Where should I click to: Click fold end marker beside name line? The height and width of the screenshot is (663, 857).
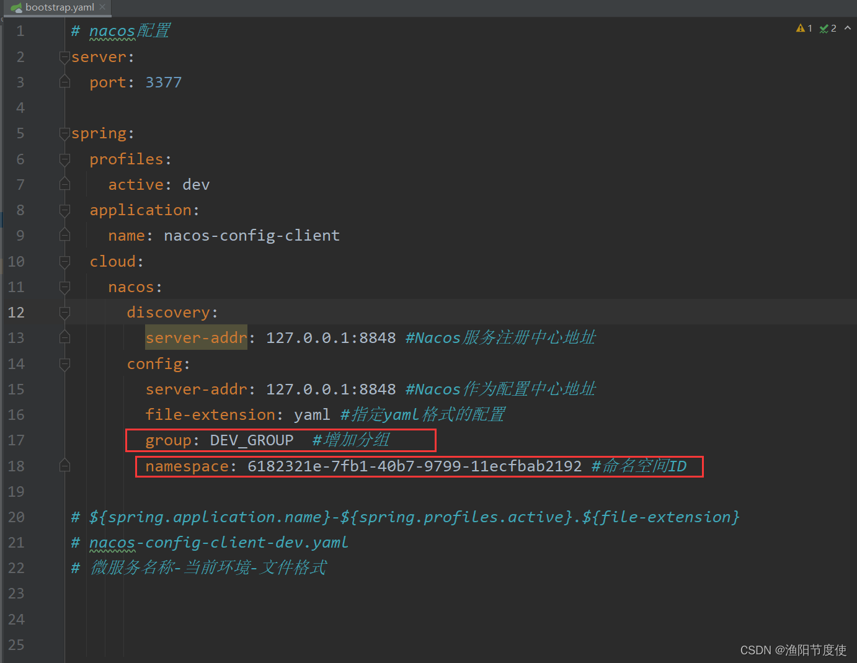point(64,236)
